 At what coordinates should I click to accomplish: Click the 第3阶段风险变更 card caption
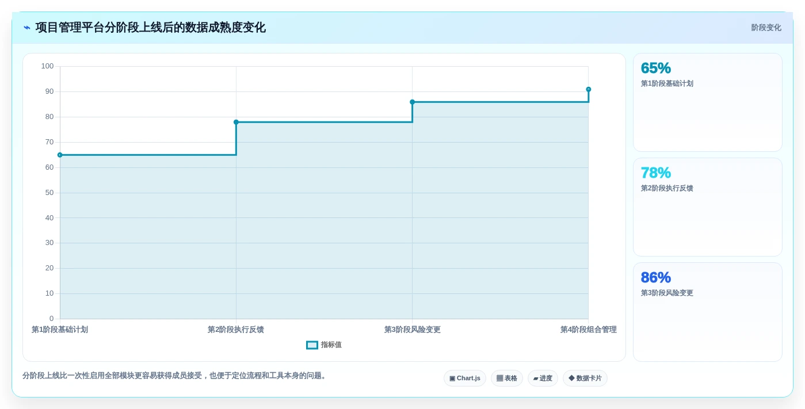[667, 293]
